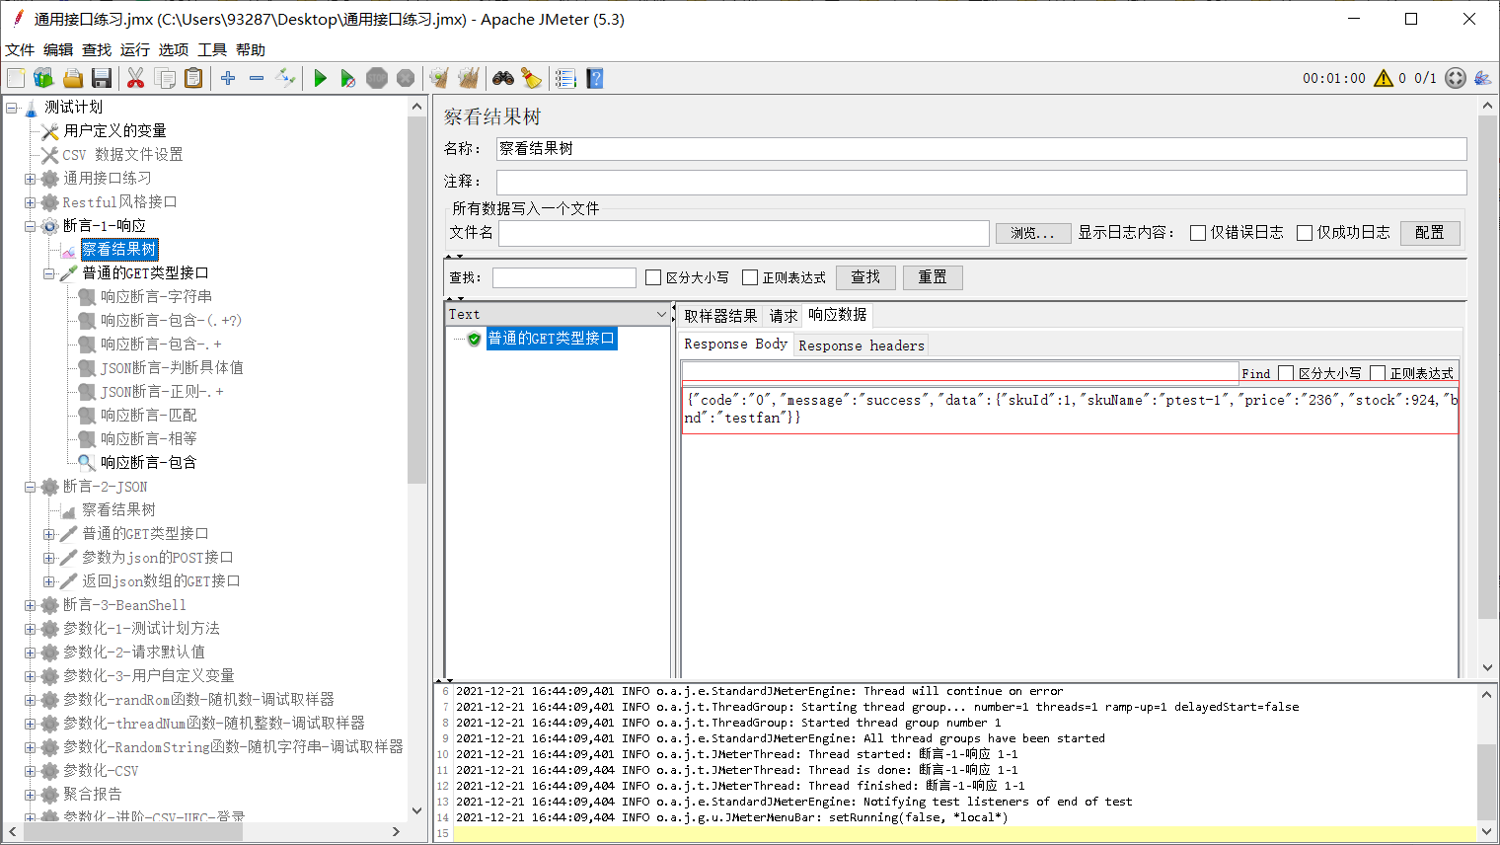The height and width of the screenshot is (845, 1500).
Task: Click the Paste clipboard icon
Action: point(193,78)
